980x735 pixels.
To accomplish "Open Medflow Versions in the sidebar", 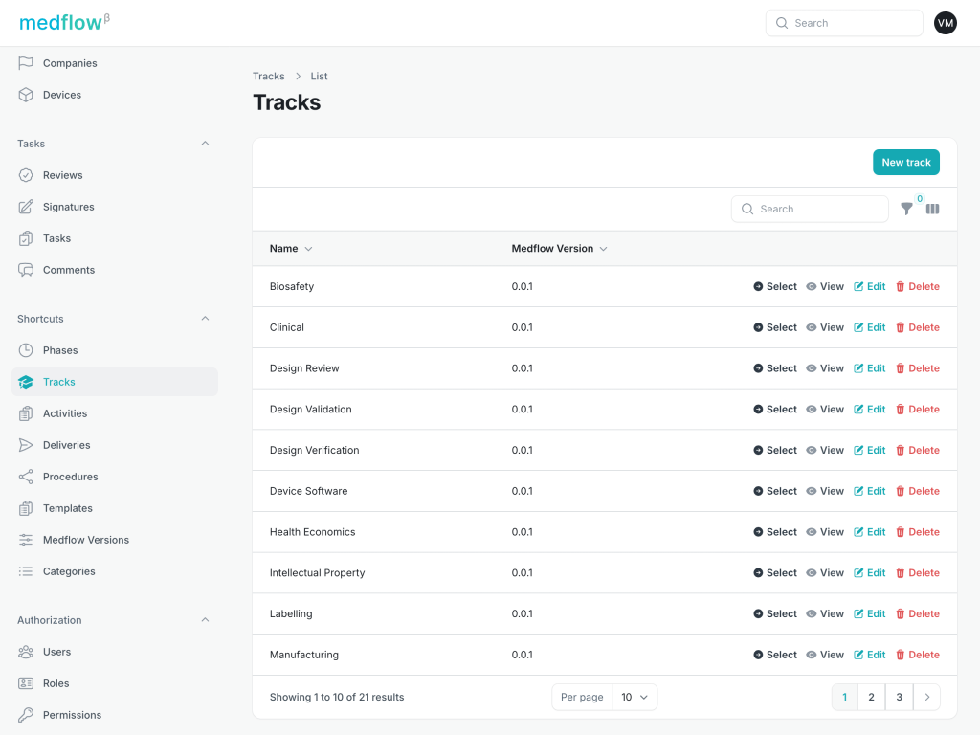I will [85, 540].
